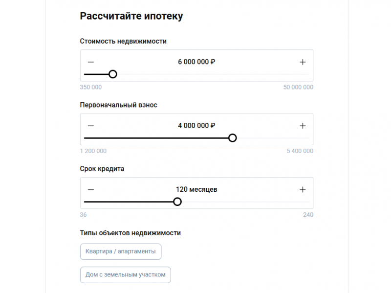
Task: Click the Рассчитайте ипотеку heading
Action: click(131, 16)
